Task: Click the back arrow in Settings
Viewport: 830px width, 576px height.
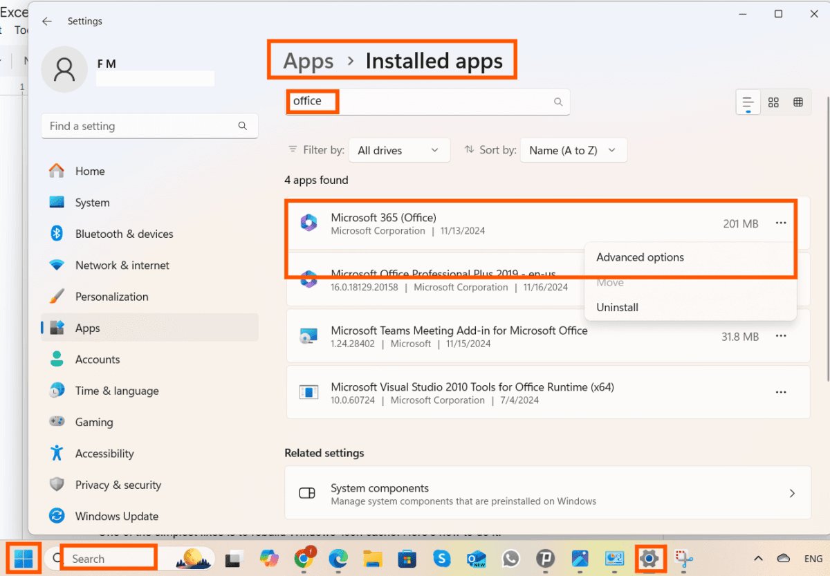Action: (47, 21)
